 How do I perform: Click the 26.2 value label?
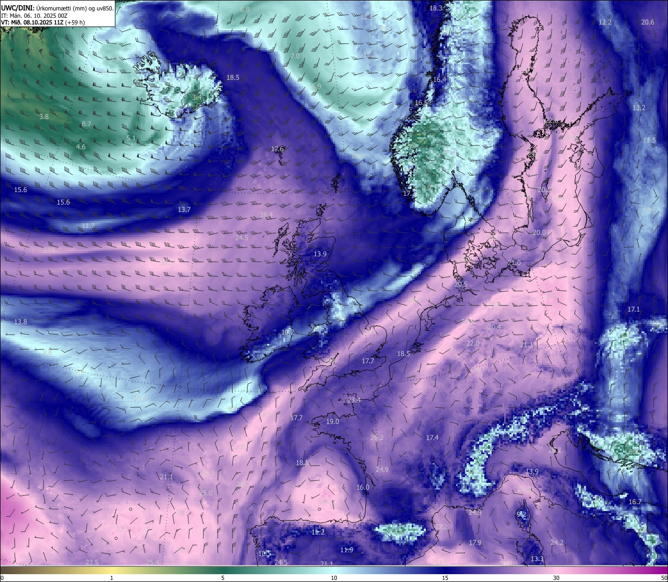(x=377, y=437)
